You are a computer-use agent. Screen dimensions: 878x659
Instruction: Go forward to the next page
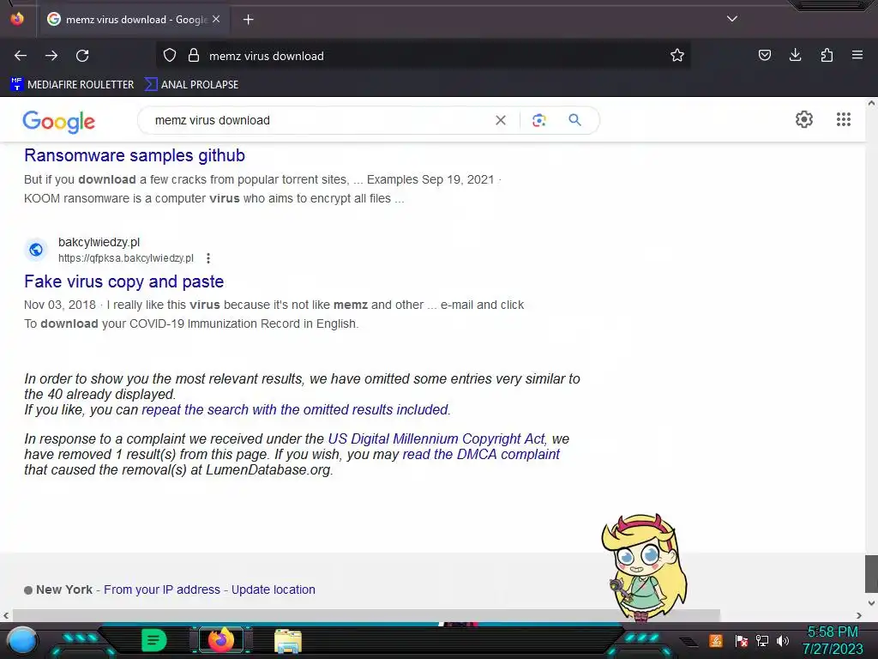coord(51,56)
